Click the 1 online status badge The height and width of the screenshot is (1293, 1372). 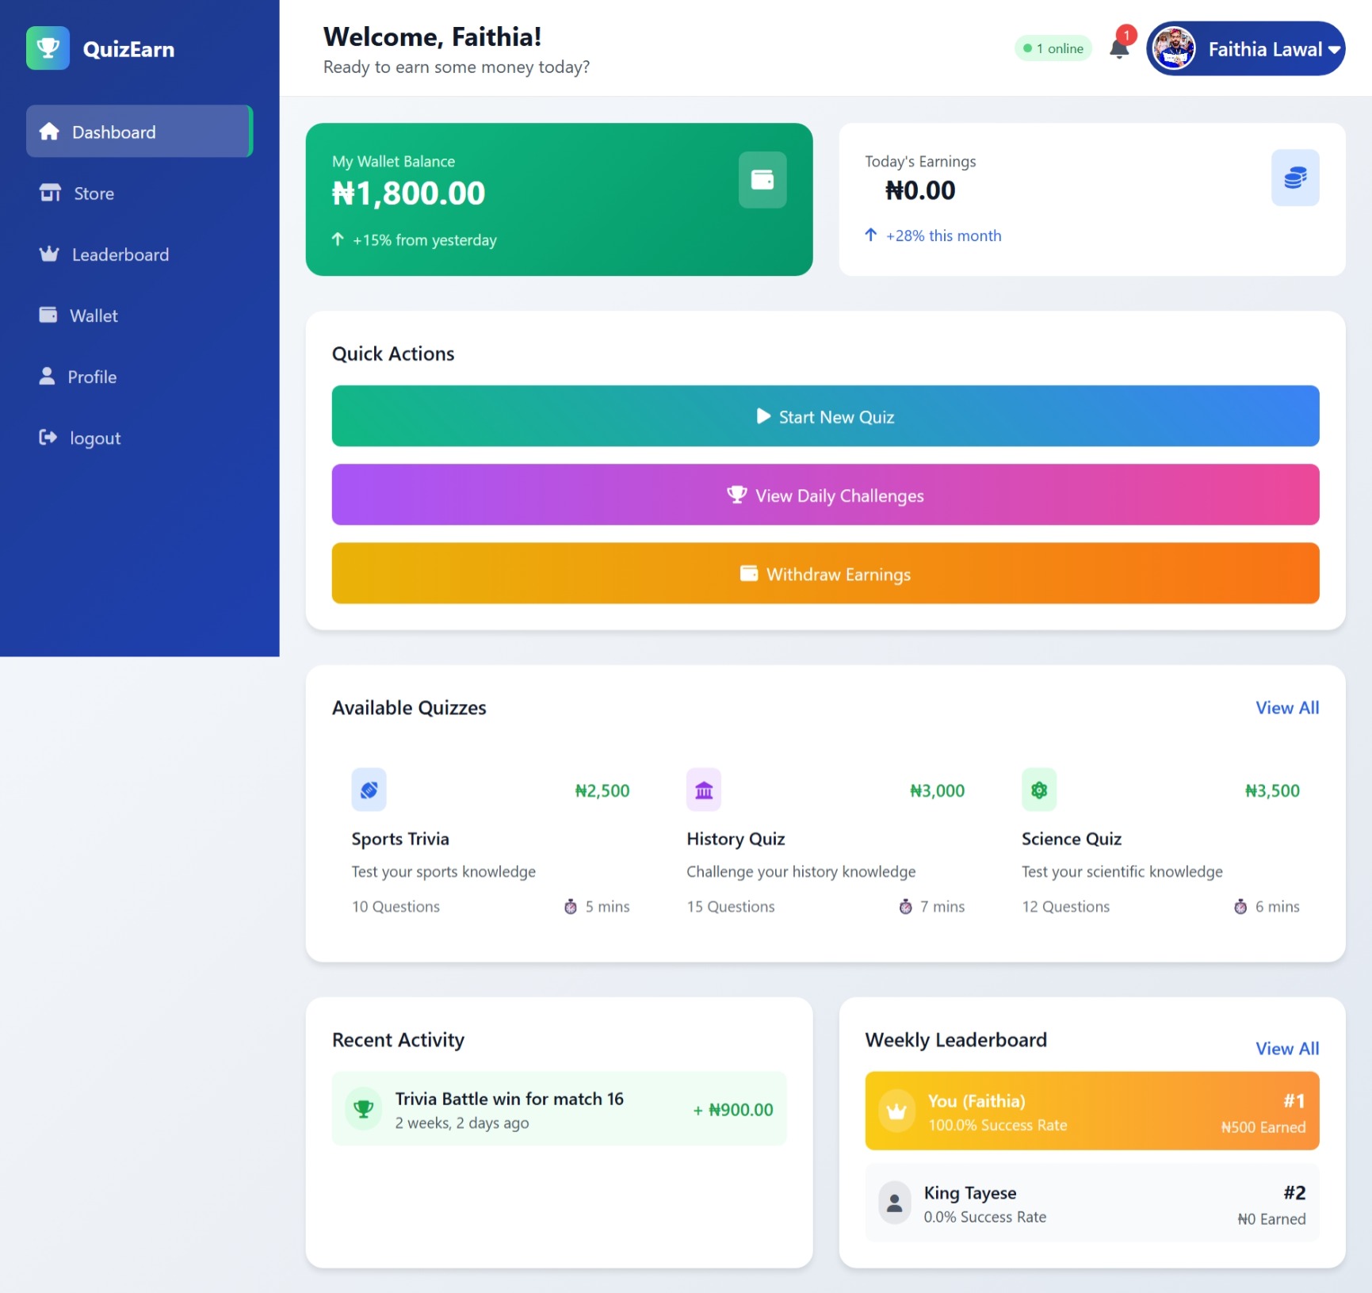[x=1053, y=48]
